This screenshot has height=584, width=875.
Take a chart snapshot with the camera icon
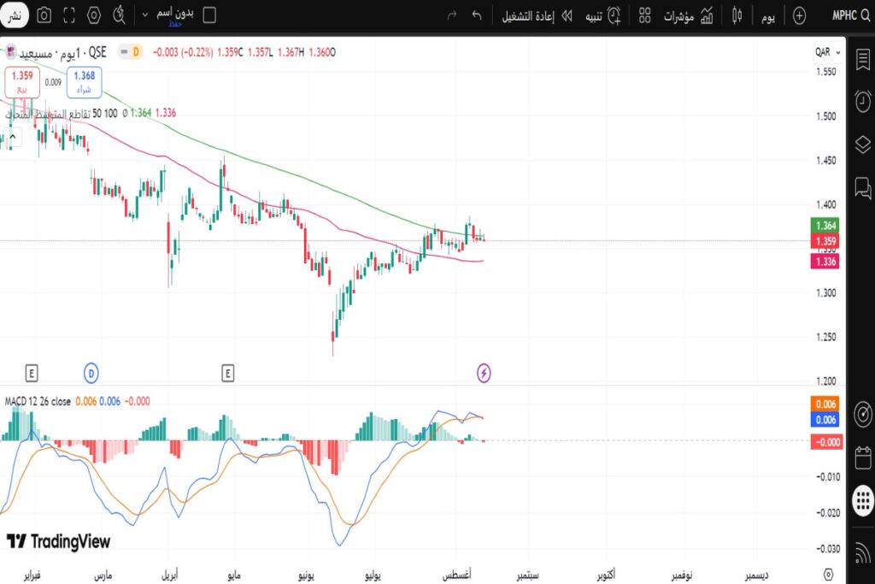click(x=44, y=15)
